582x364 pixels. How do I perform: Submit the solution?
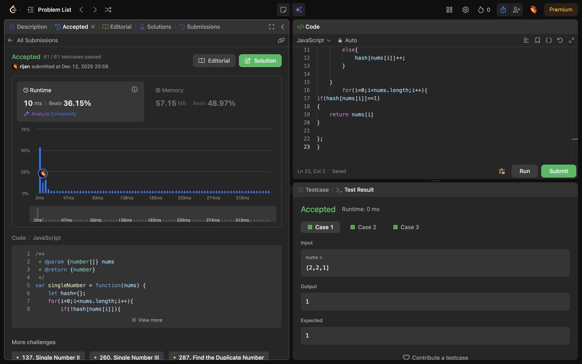[x=558, y=171]
